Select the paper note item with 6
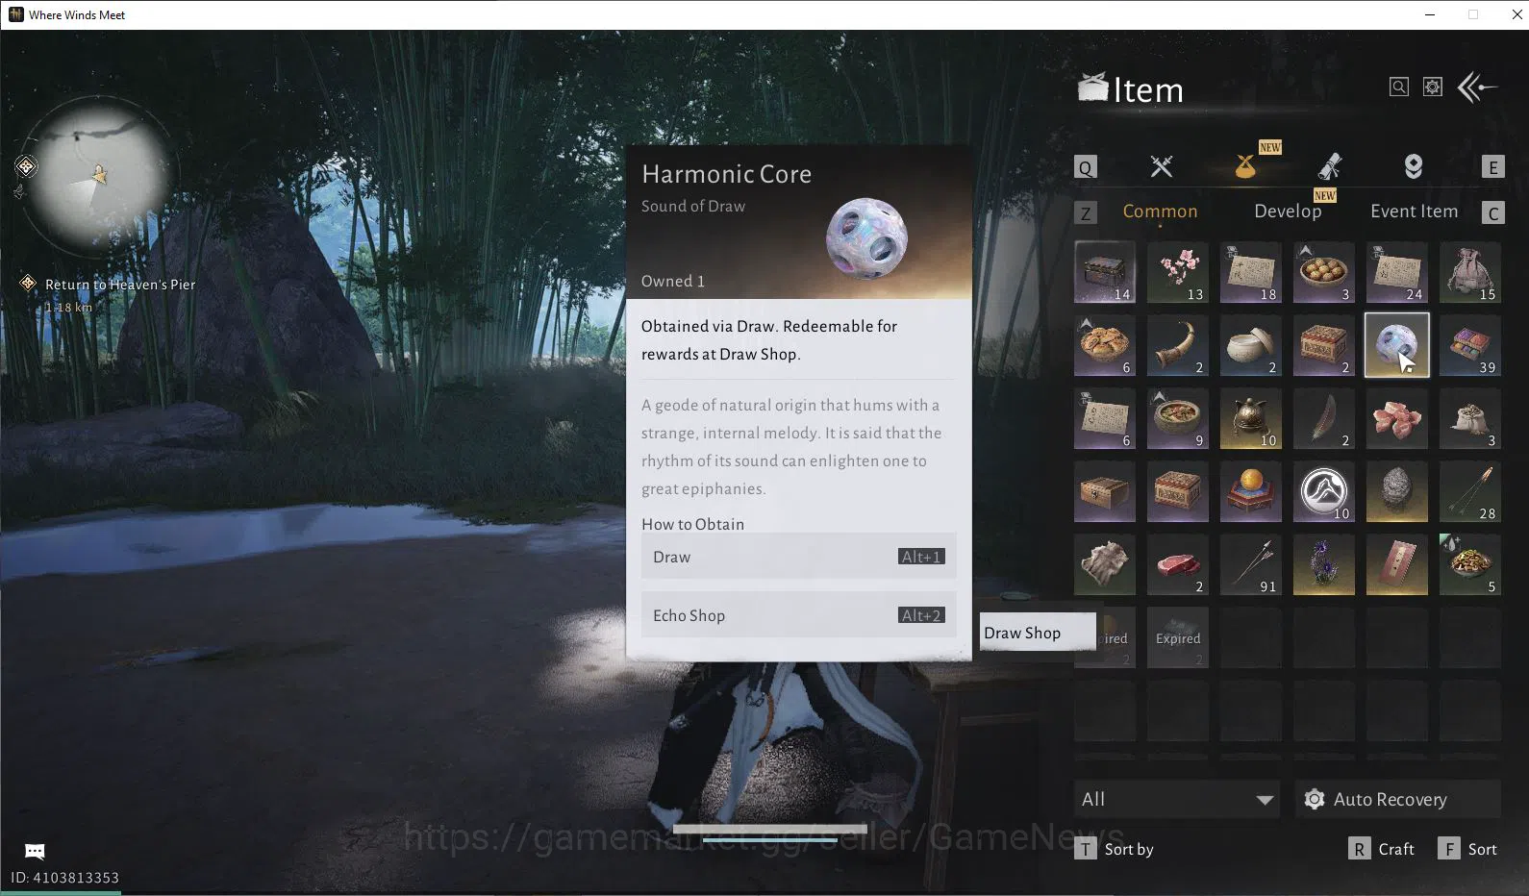 (x=1105, y=418)
